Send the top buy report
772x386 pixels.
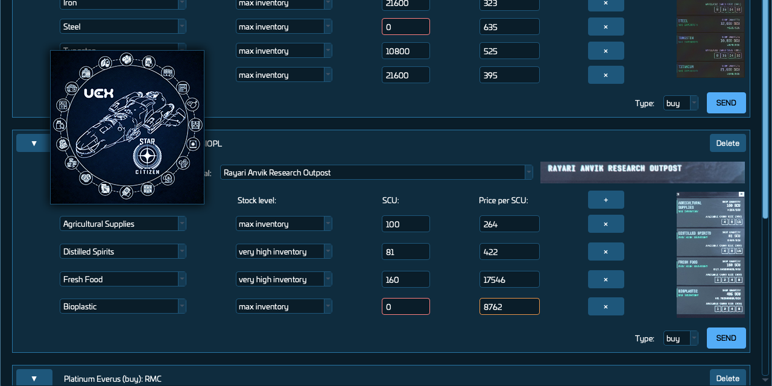(726, 103)
